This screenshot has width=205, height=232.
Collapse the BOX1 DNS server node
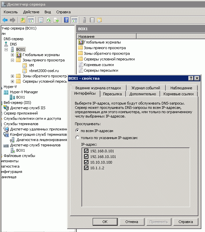(x=6, y=49)
